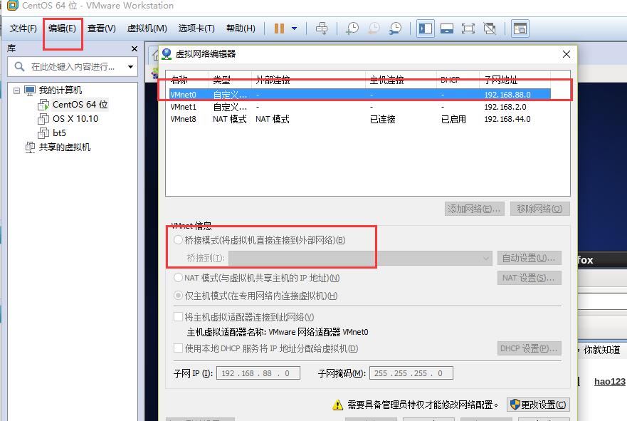This screenshot has width=627, height=421.
Task: Open the 文件(F) menu
Action: (x=23, y=28)
